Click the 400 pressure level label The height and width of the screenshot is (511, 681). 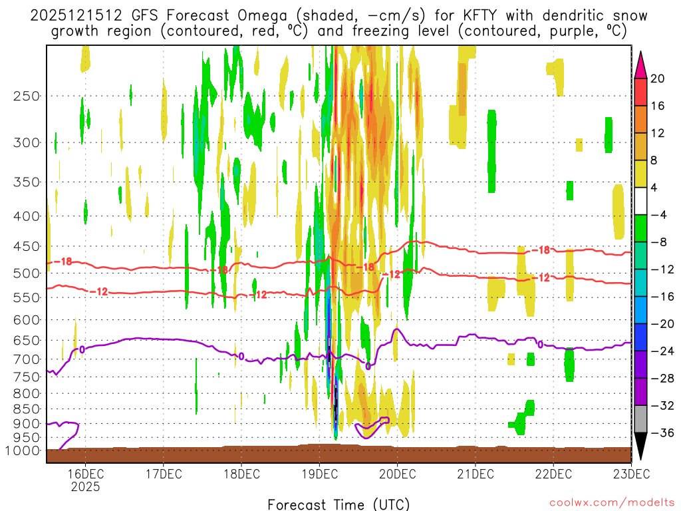(27, 216)
